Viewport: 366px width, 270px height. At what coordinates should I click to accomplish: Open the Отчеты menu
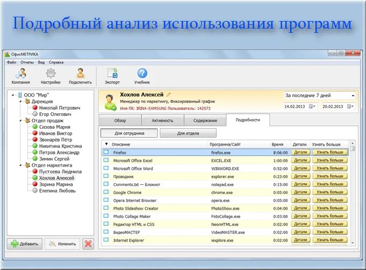pyautogui.click(x=27, y=63)
